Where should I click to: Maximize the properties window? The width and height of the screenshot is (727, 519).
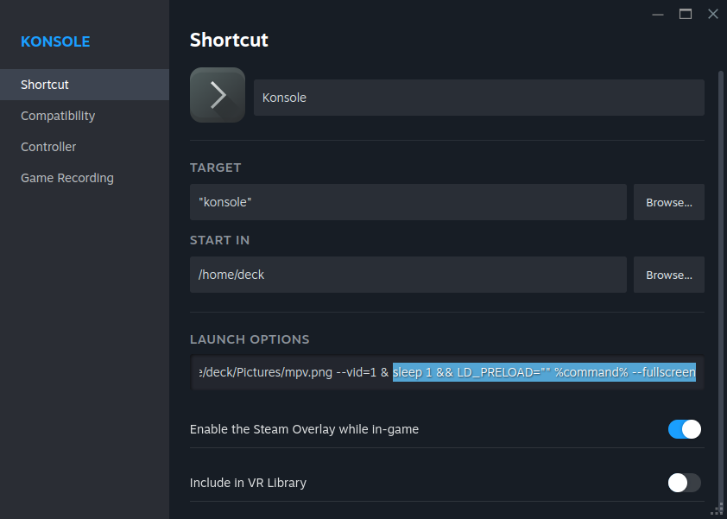686,15
